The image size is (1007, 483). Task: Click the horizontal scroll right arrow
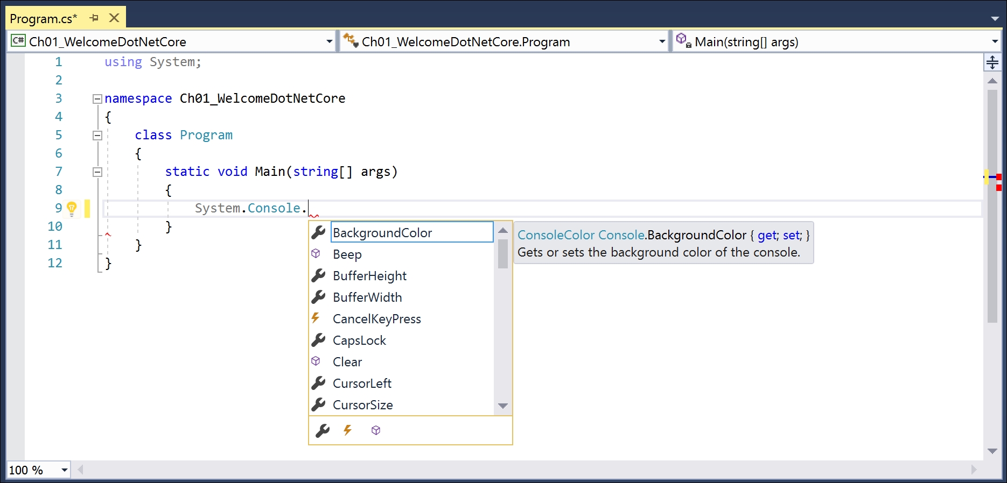974,470
